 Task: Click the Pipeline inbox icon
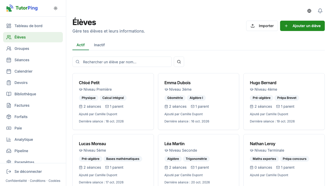9,151
